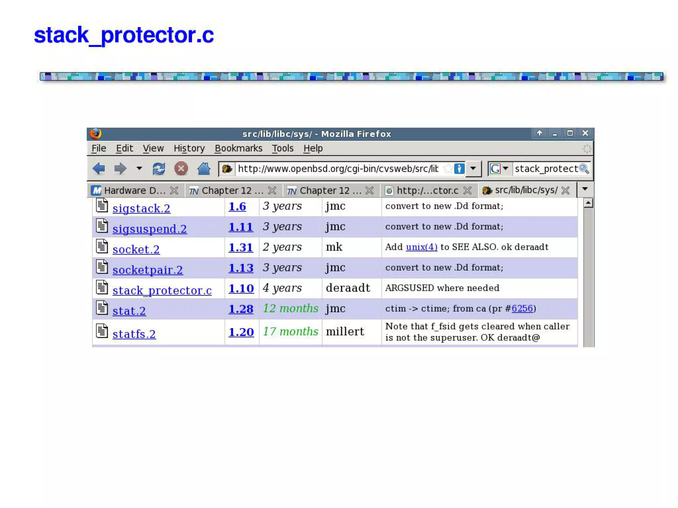Go back with the blue Back arrow
The width and height of the screenshot is (678, 508).
(x=99, y=169)
